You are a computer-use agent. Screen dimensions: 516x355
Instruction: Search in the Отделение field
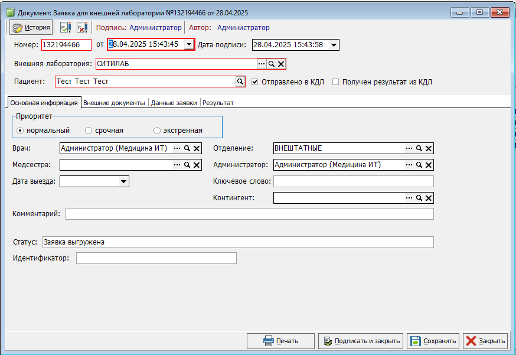click(419, 148)
